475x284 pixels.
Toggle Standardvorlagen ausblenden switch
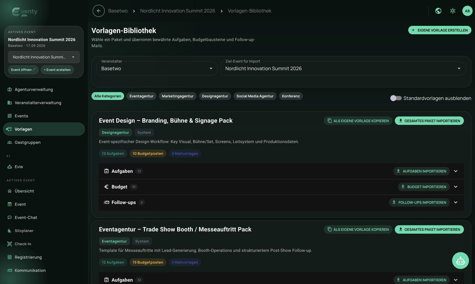coord(396,98)
